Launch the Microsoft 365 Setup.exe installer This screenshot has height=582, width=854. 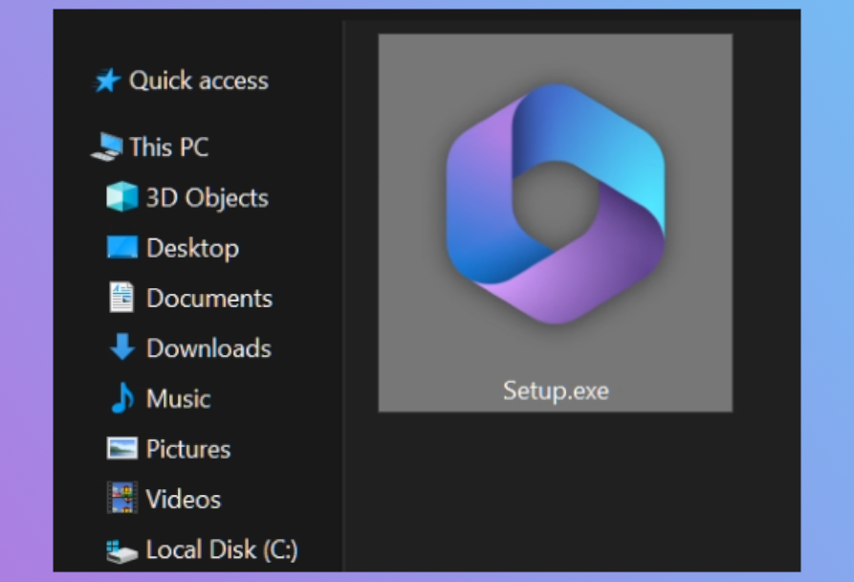point(555,206)
